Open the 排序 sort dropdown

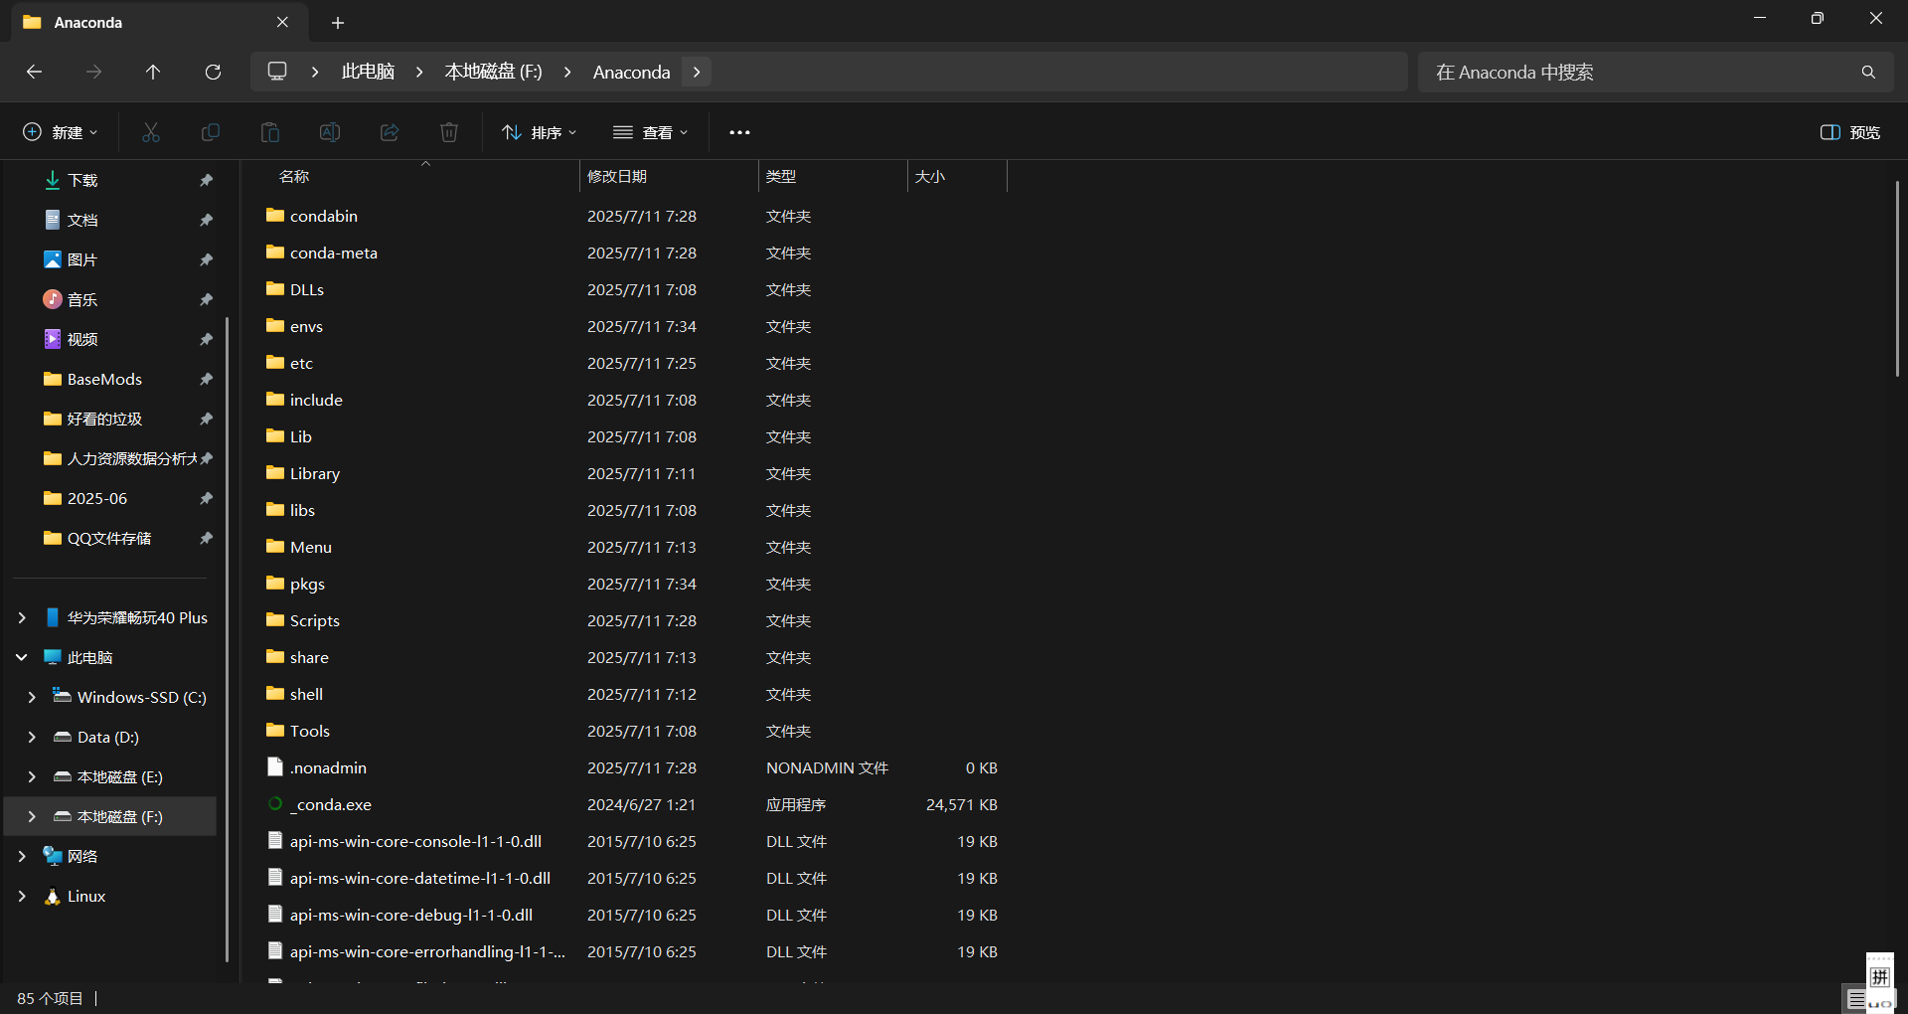(540, 132)
